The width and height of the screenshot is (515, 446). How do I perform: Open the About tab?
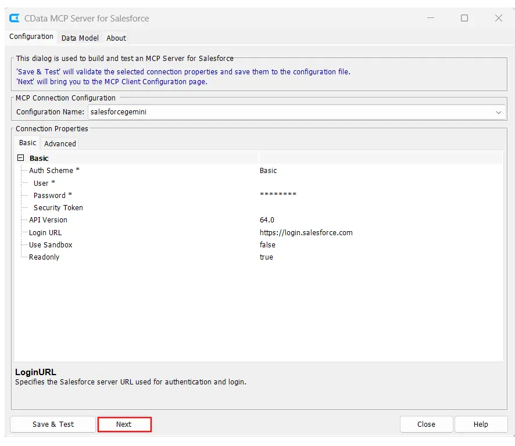point(116,38)
